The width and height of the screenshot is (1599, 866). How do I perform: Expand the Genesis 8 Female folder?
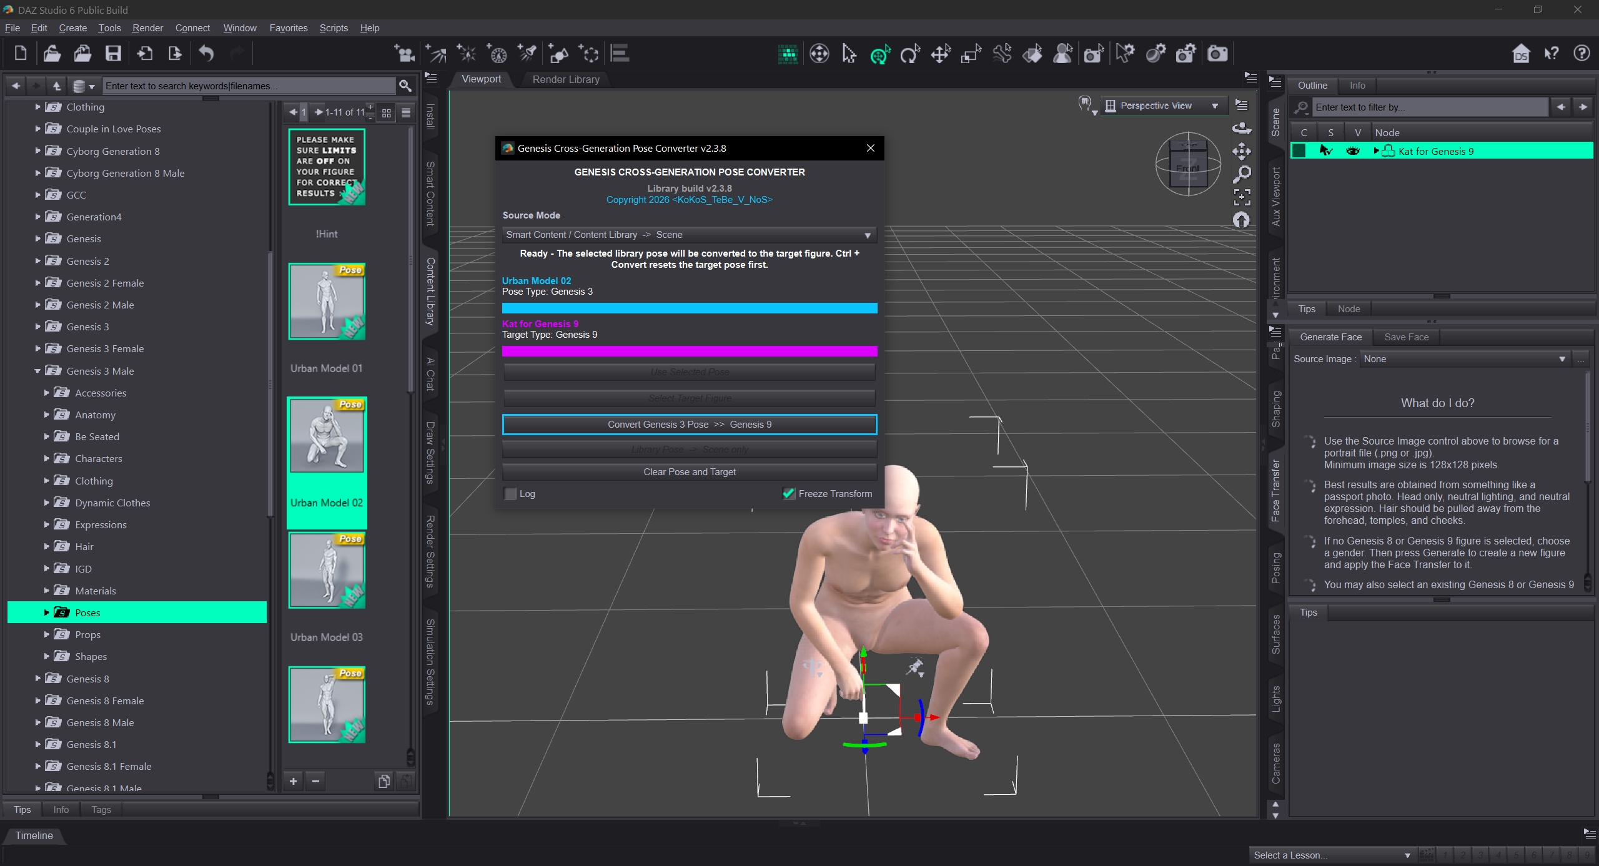(x=37, y=701)
